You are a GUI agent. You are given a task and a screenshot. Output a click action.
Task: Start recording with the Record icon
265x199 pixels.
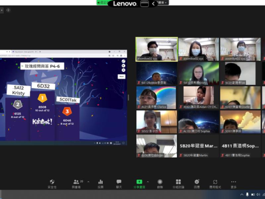(x=160, y=184)
